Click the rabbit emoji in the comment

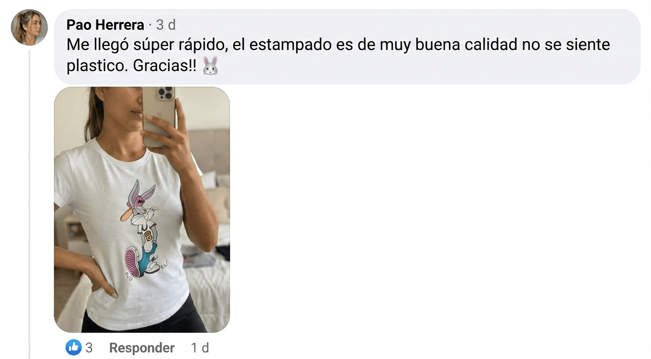[210, 66]
